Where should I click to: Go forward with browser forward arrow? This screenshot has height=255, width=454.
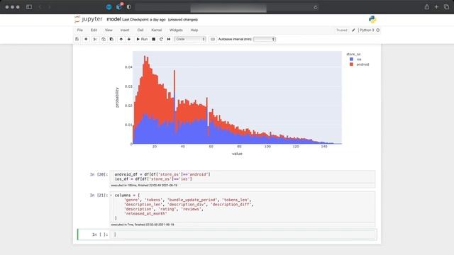49,7
